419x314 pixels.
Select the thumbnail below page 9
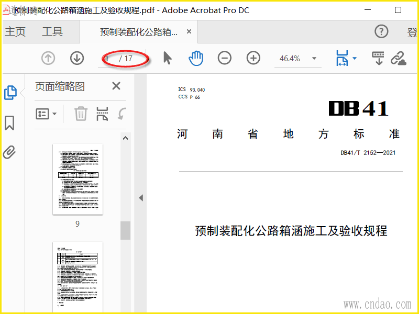point(78,277)
